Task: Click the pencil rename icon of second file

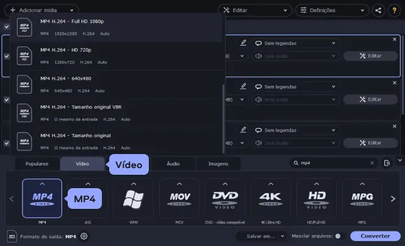Action: coord(243,86)
